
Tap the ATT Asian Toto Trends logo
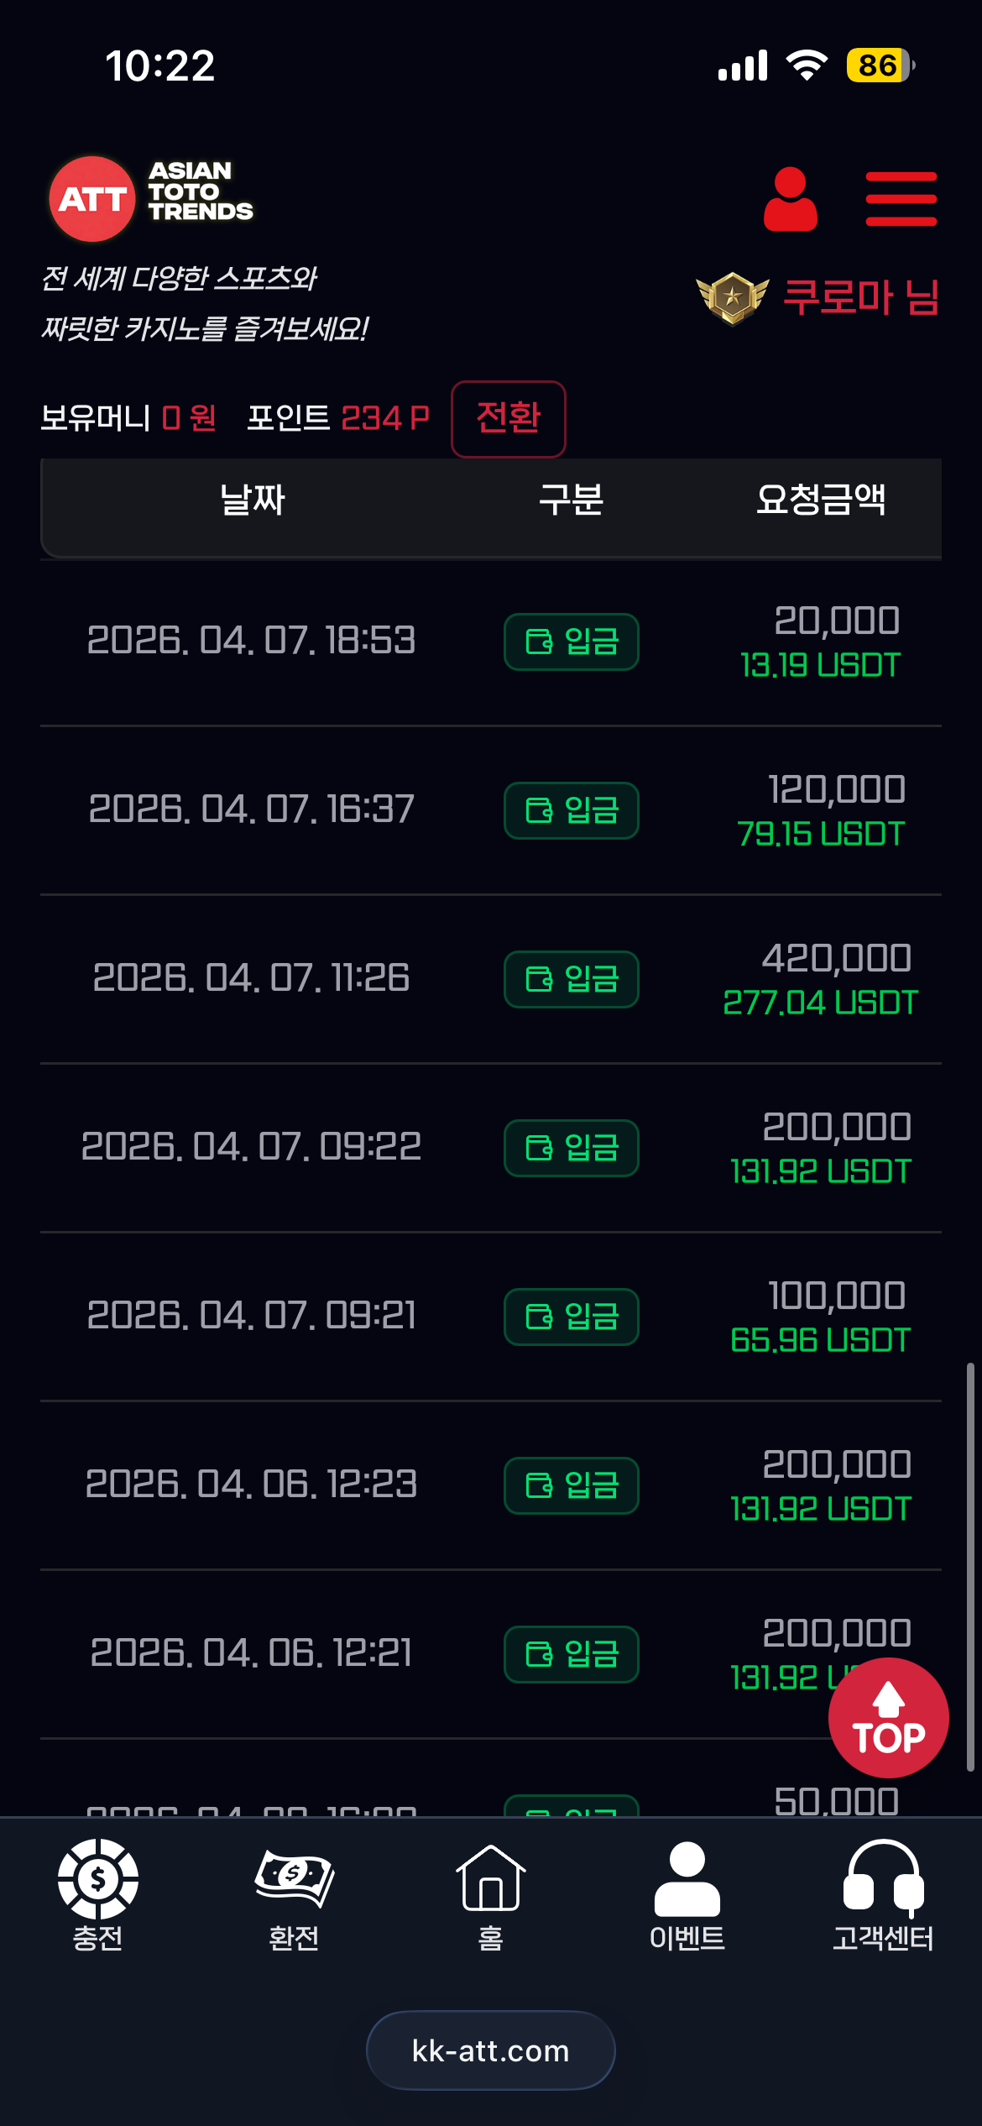coord(151,198)
